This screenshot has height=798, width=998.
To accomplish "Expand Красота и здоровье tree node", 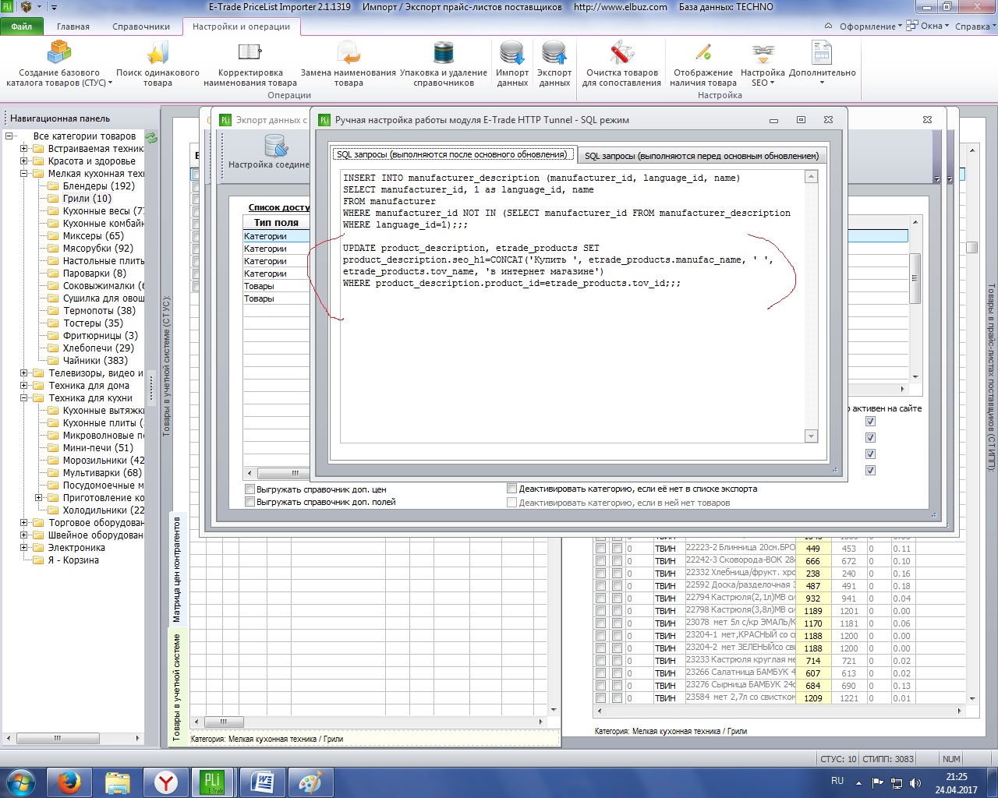I will pyautogui.click(x=24, y=161).
